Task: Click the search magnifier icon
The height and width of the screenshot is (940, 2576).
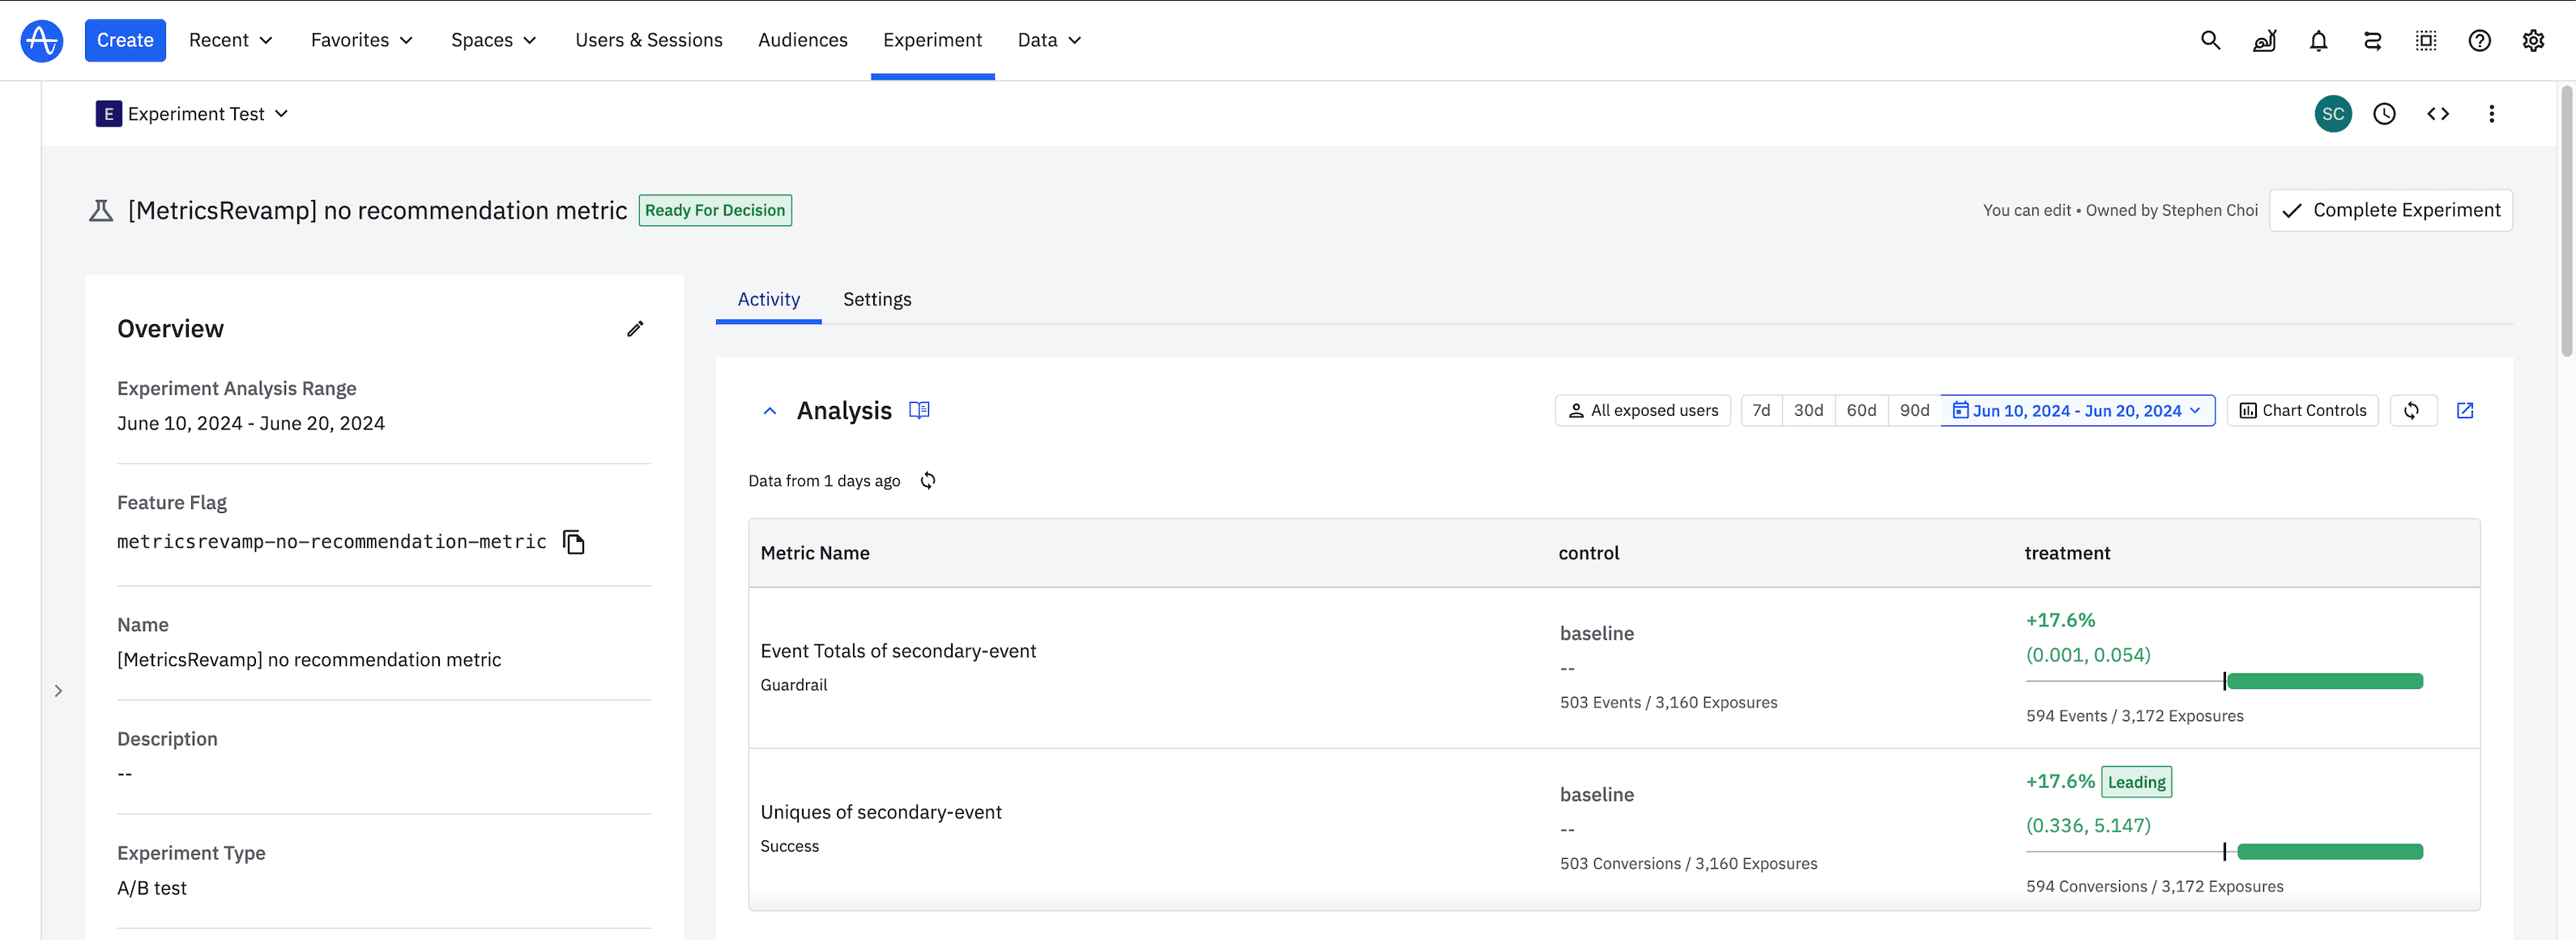Action: pyautogui.click(x=2210, y=40)
